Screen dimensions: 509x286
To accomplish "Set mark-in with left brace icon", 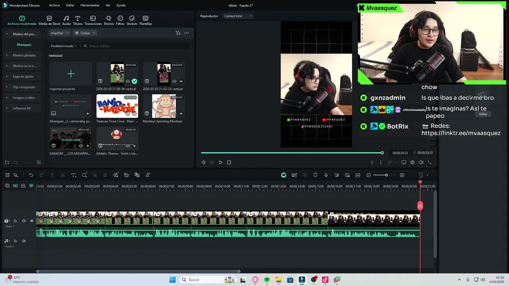I will [372, 162].
